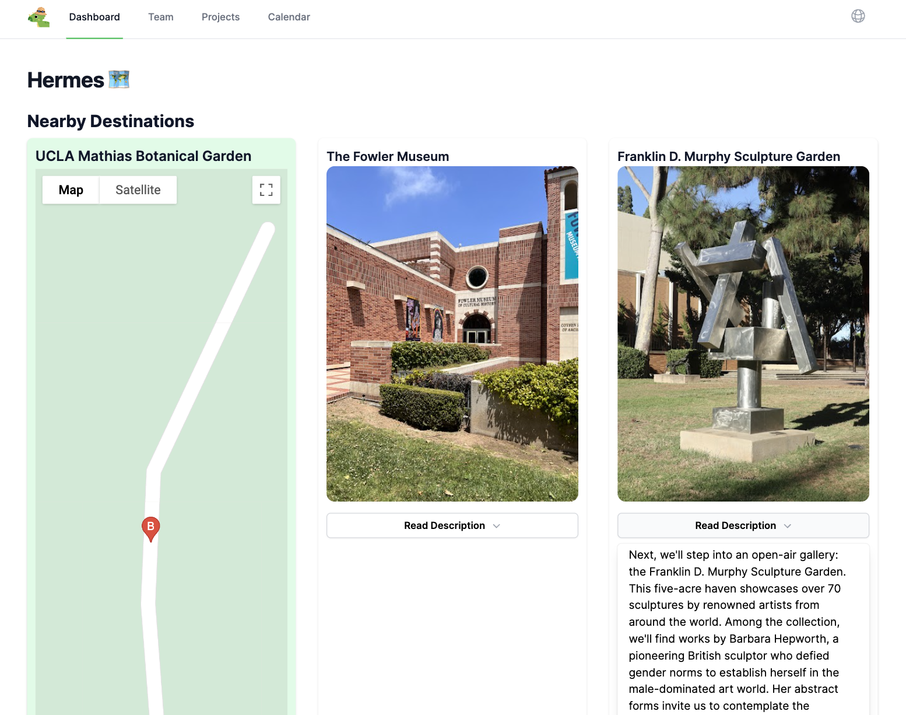This screenshot has width=906, height=715.
Task: Switch map to Satellite view
Action: click(138, 190)
